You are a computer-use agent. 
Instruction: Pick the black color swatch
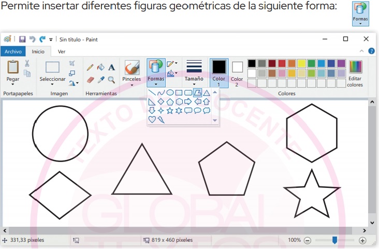252,64
